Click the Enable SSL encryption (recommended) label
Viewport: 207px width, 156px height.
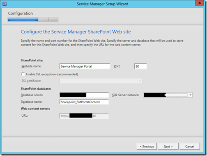52,74
